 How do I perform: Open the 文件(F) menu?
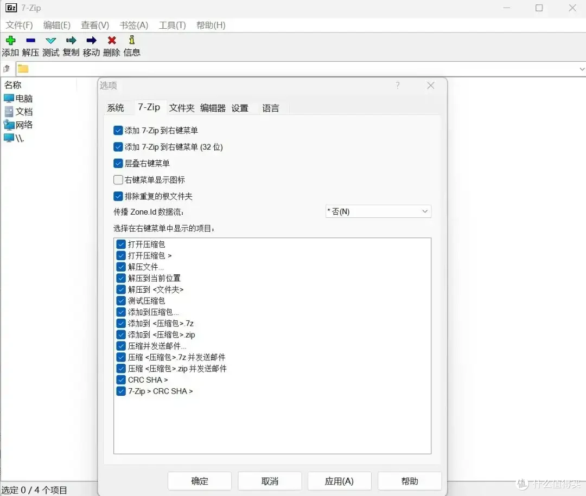(19, 25)
